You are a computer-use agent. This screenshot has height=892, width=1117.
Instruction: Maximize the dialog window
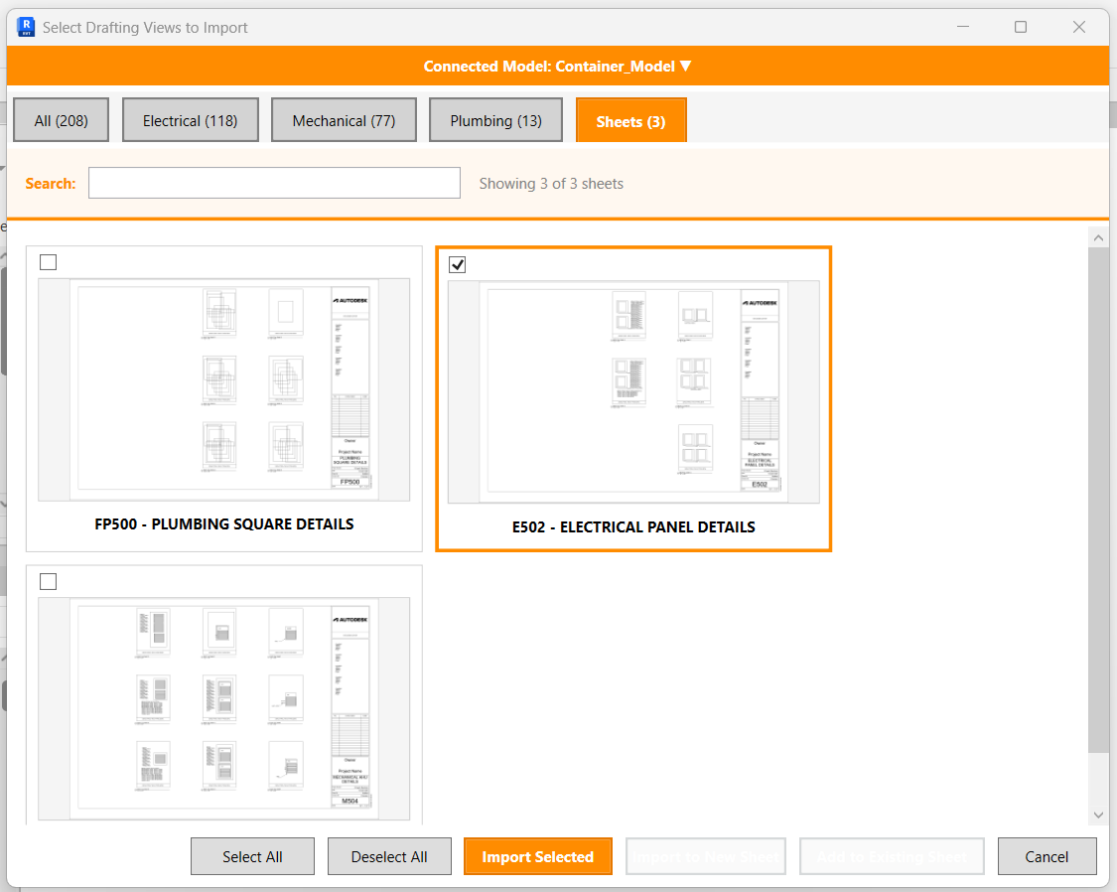coord(1020,27)
